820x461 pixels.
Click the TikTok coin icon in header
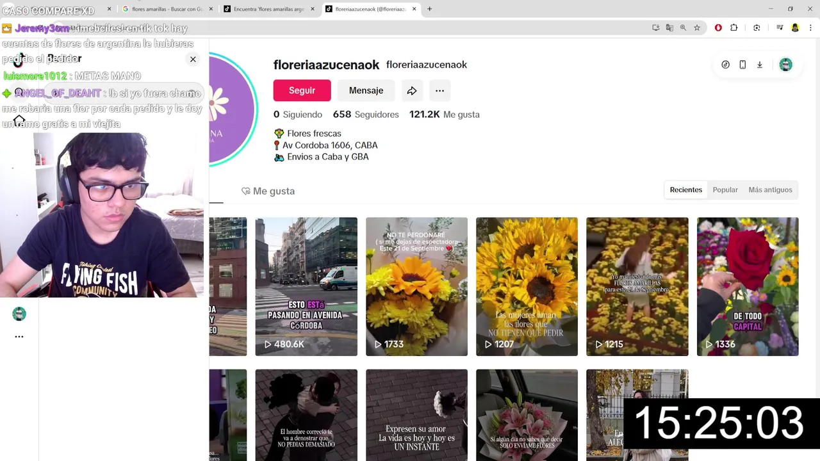(725, 65)
